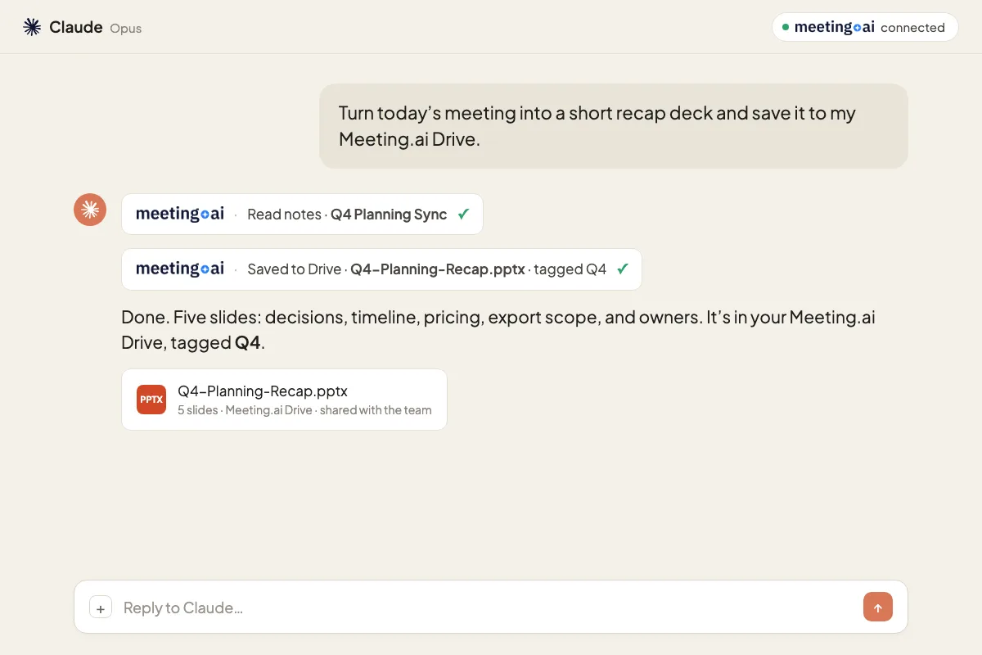
Task: Click the green connection status dot
Action: coord(786,27)
